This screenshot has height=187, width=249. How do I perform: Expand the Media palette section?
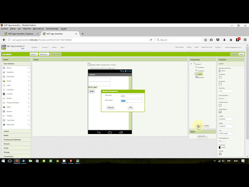point(16,136)
